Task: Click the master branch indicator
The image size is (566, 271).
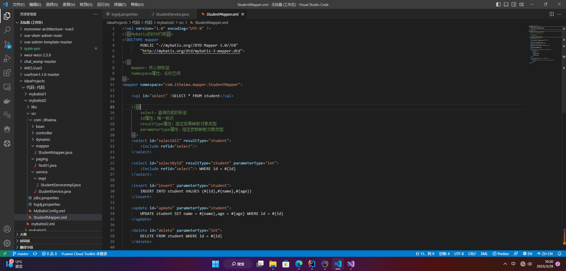Action: (20, 254)
